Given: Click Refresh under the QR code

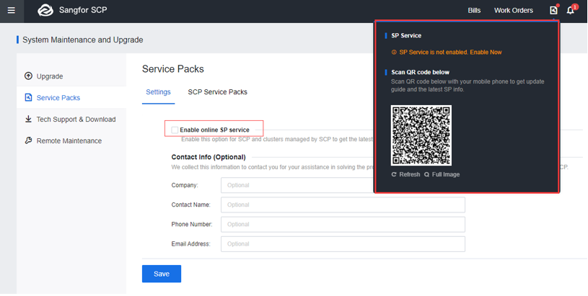Looking at the screenshot, I should point(410,174).
